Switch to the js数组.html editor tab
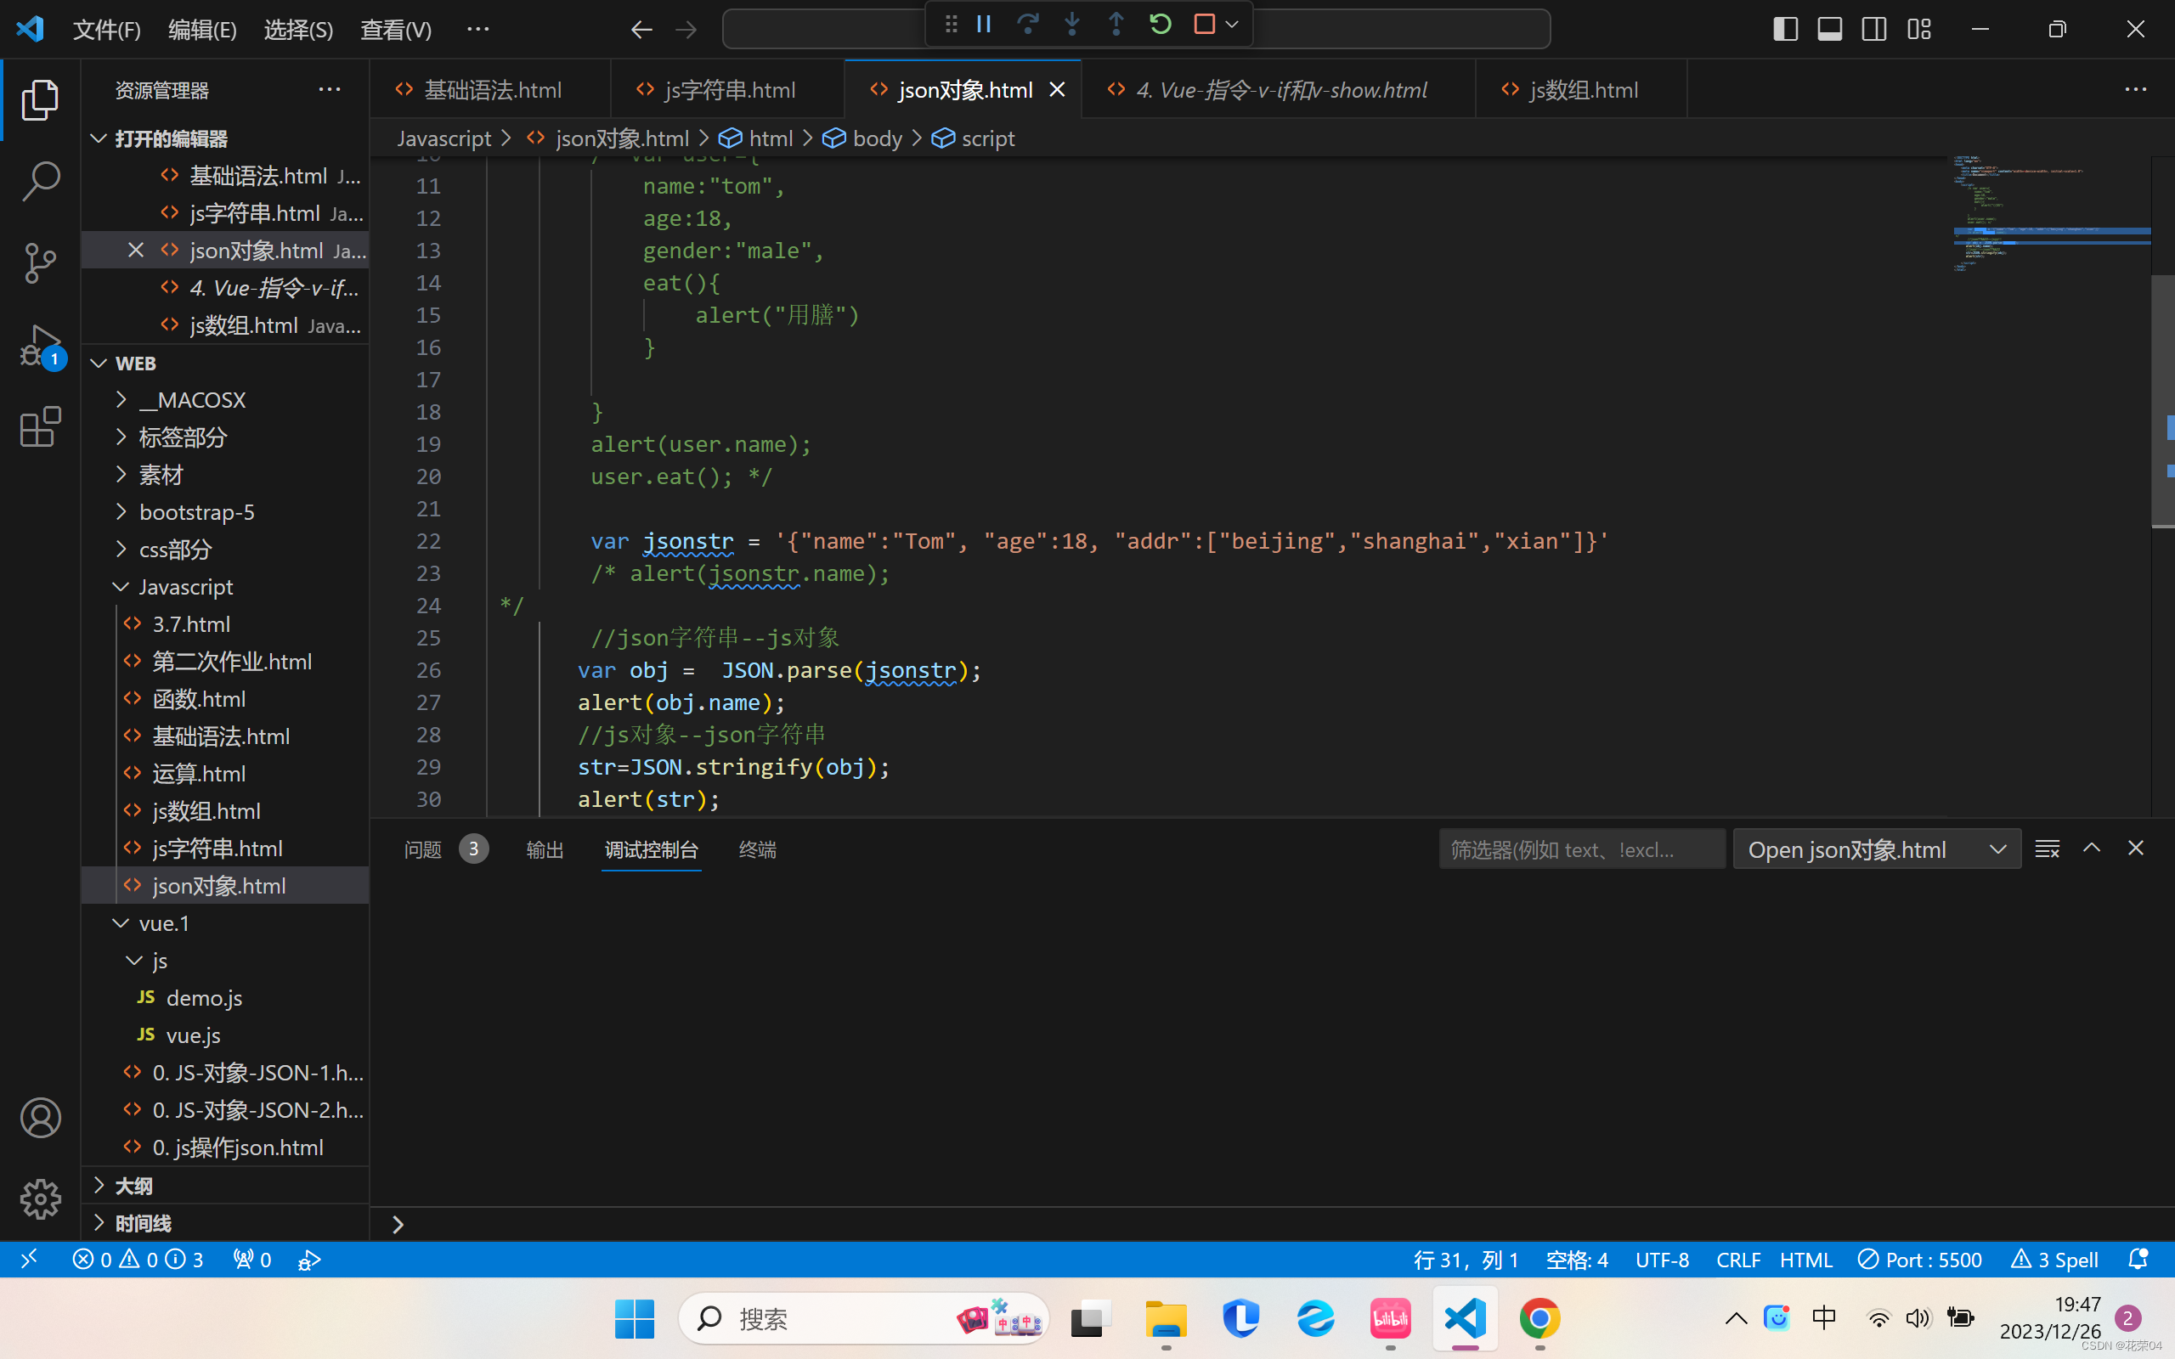Viewport: 2175px width, 1359px height. (1582, 90)
